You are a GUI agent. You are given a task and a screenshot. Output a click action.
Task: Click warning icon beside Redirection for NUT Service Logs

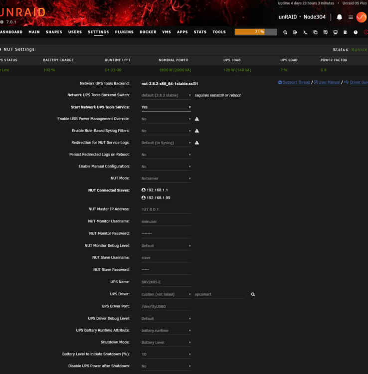[197, 143]
